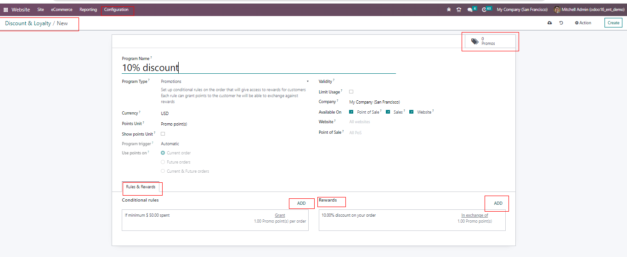Viewport: 627px width, 257px height.
Task: Open the My Company (San Francisco) switcher
Action: [522, 10]
